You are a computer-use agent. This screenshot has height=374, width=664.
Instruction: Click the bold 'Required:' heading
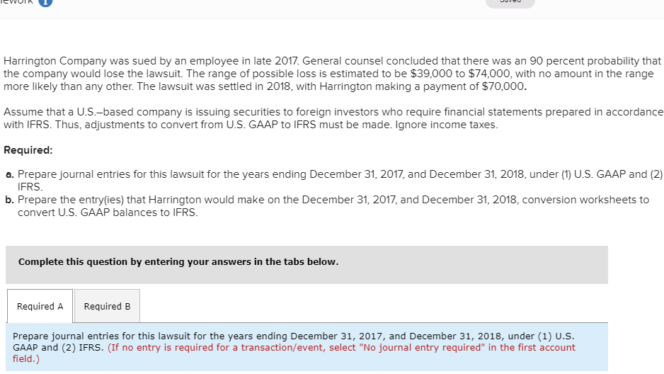(28, 150)
